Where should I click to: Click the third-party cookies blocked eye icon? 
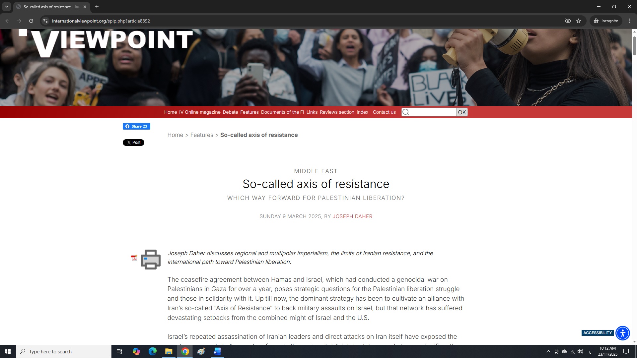(568, 21)
